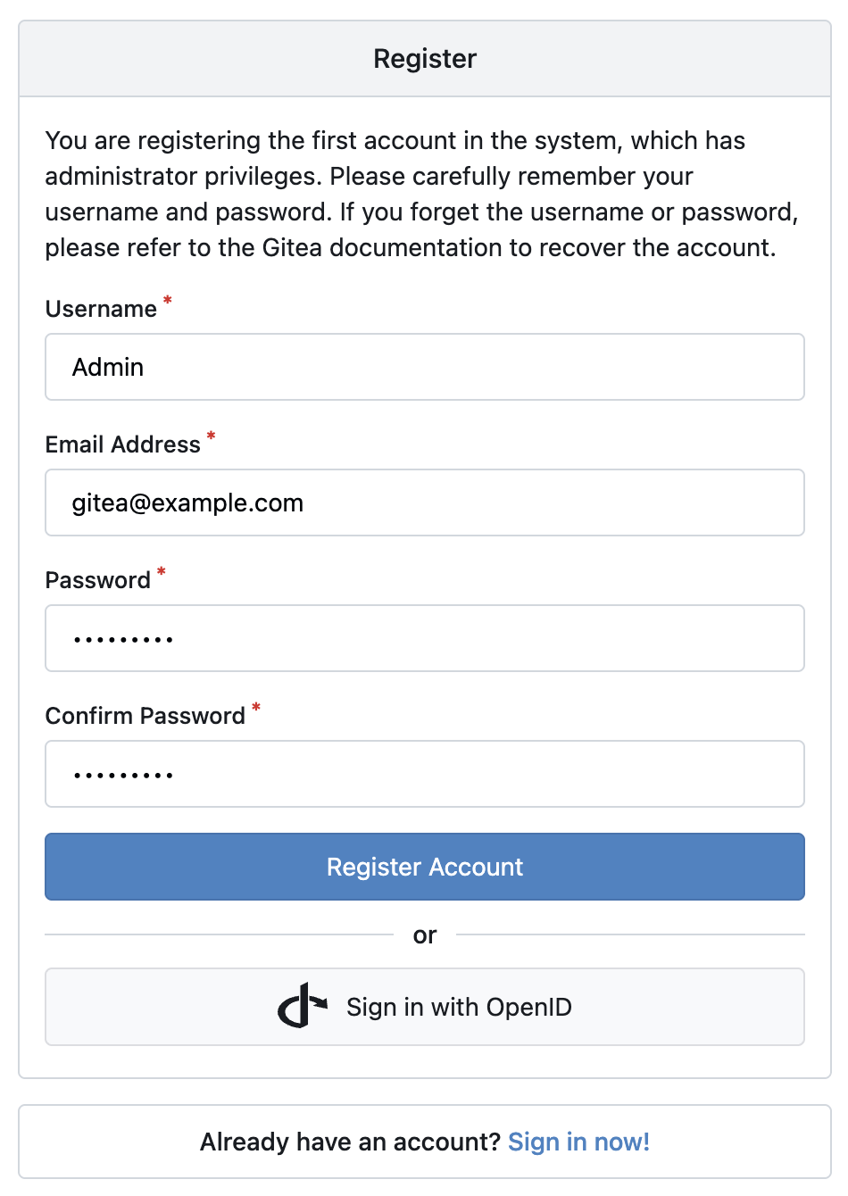Click the Register panel header title

tap(425, 59)
